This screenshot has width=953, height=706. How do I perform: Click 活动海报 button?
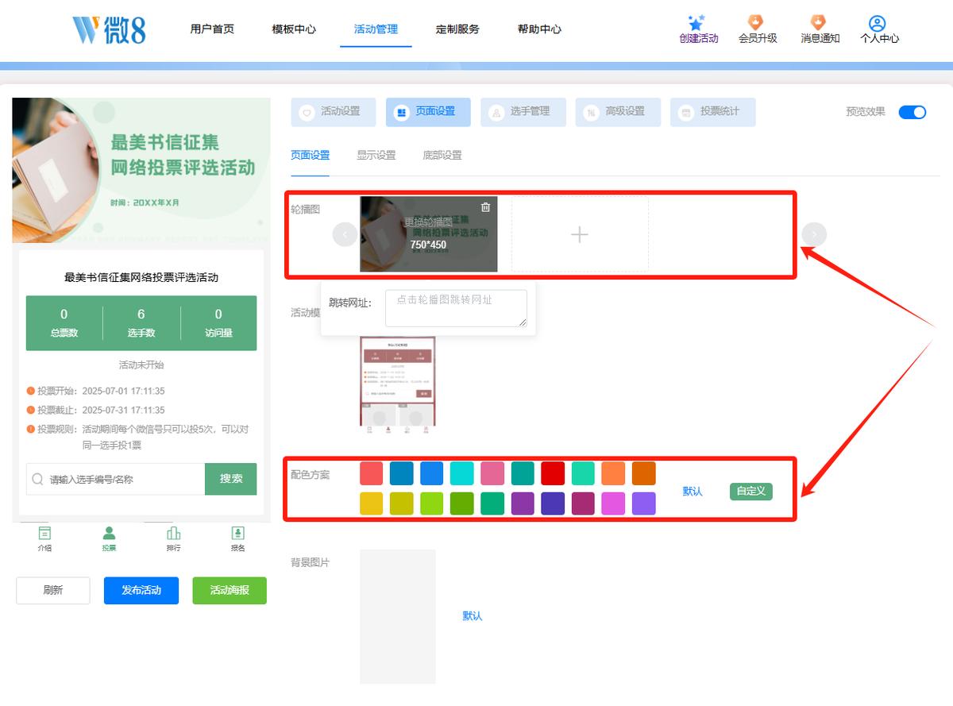[x=230, y=591]
